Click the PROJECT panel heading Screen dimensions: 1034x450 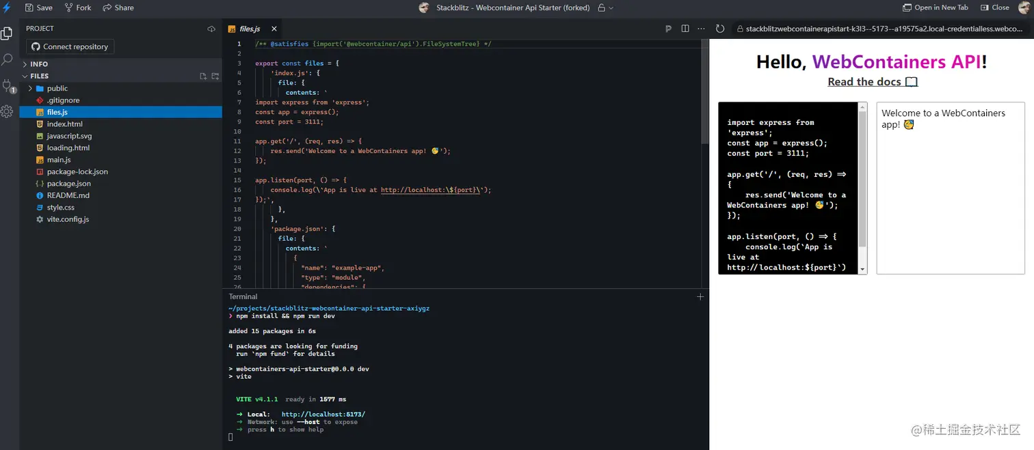click(40, 29)
